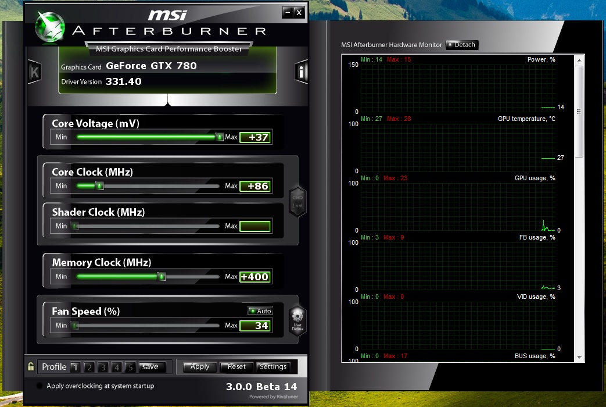606x407 pixels.
Task: Click the Fan Speed slider handle
Action: pos(75,326)
